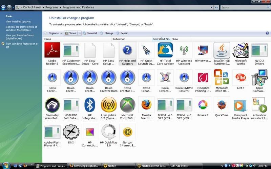The image size is (271, 169).
Task: Select HP Wireless Assistant icon
Action: pyautogui.click(x=184, y=50)
